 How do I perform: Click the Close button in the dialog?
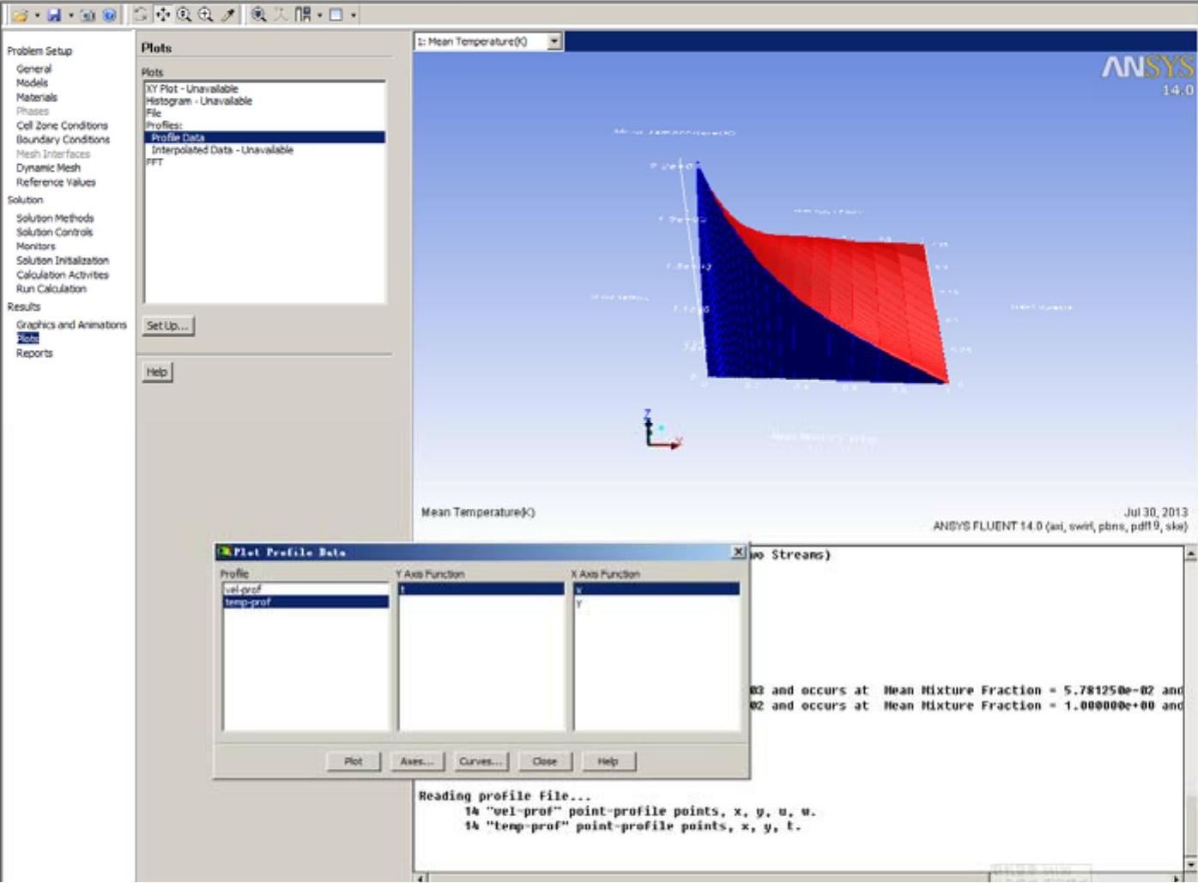[x=545, y=761]
